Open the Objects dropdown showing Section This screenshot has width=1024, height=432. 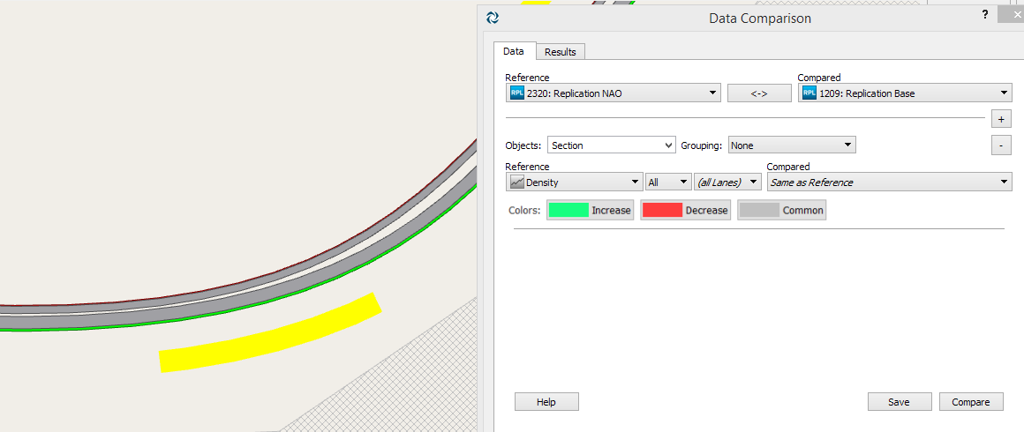(x=611, y=145)
